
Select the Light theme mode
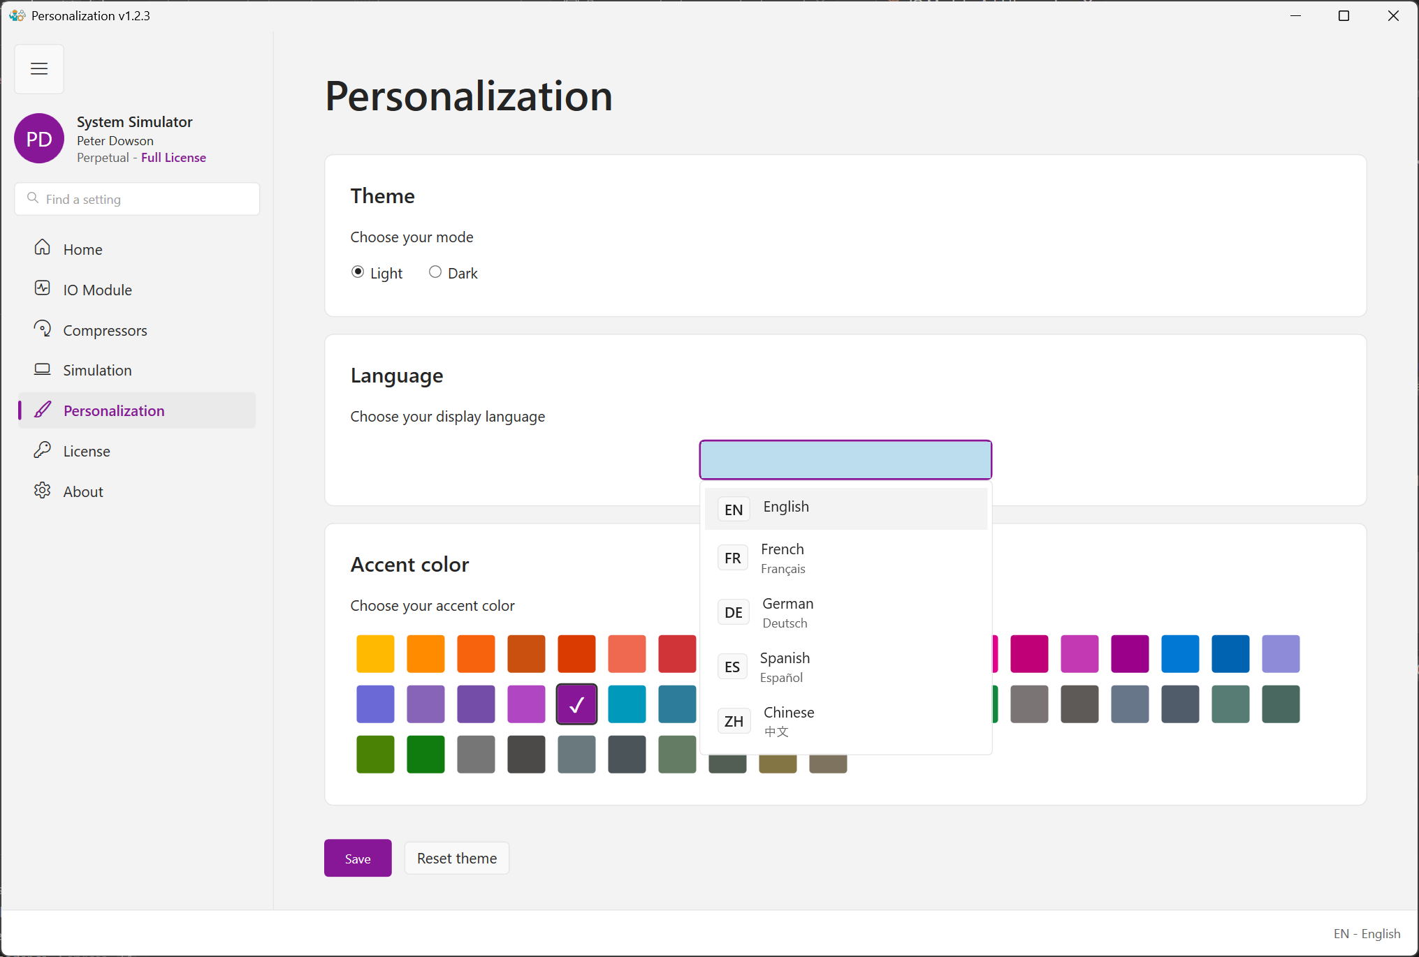tap(357, 272)
